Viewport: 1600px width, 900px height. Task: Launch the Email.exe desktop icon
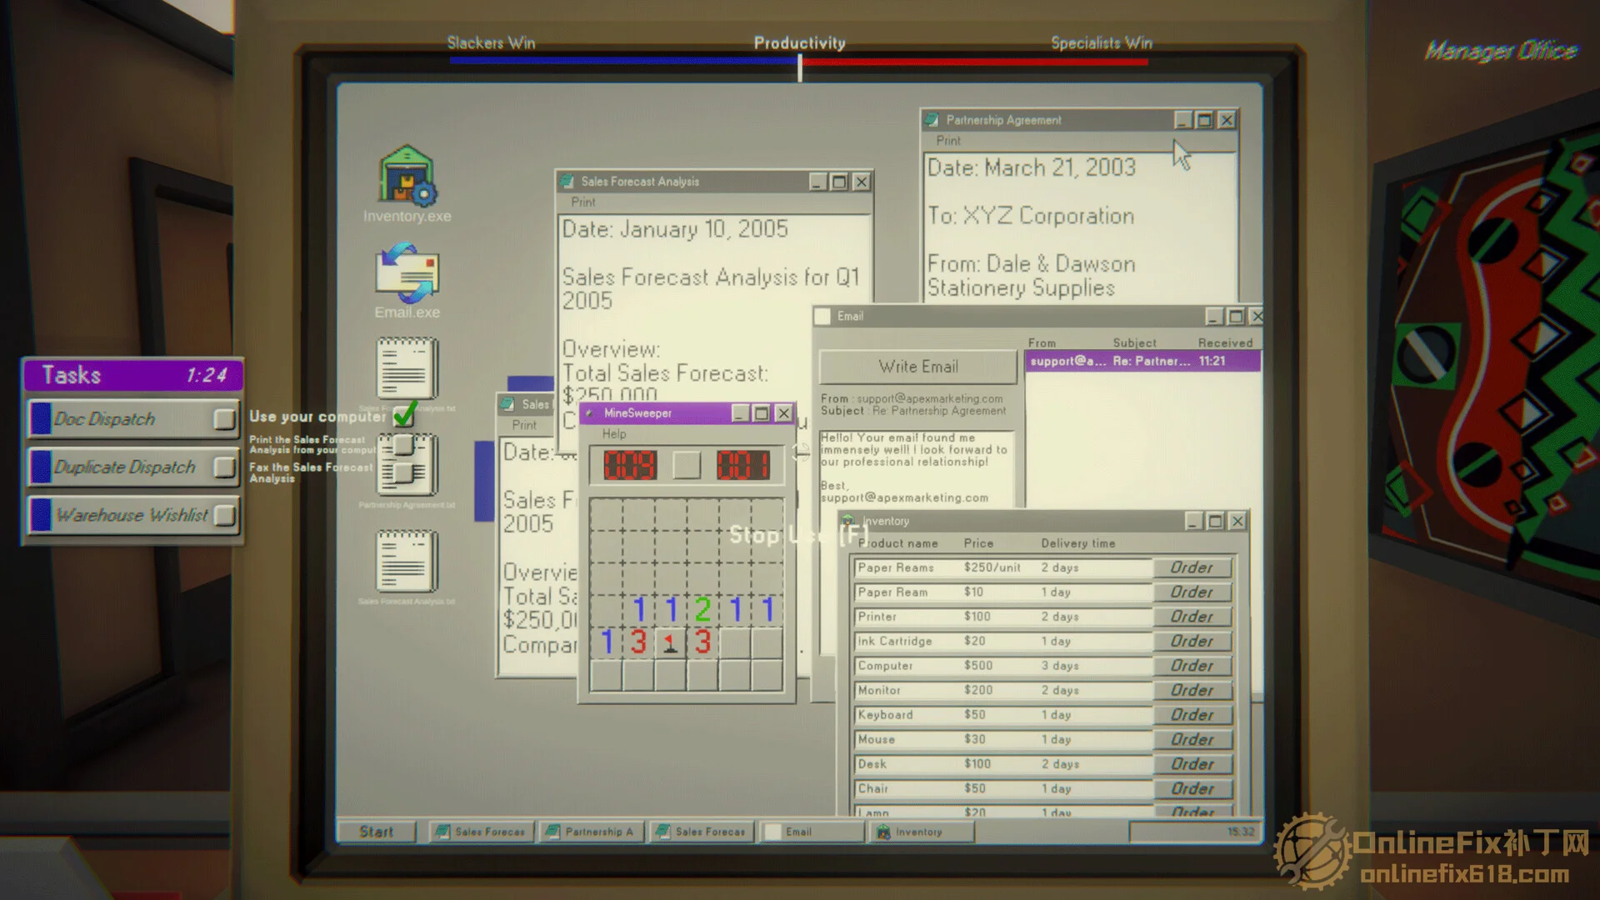(x=407, y=281)
